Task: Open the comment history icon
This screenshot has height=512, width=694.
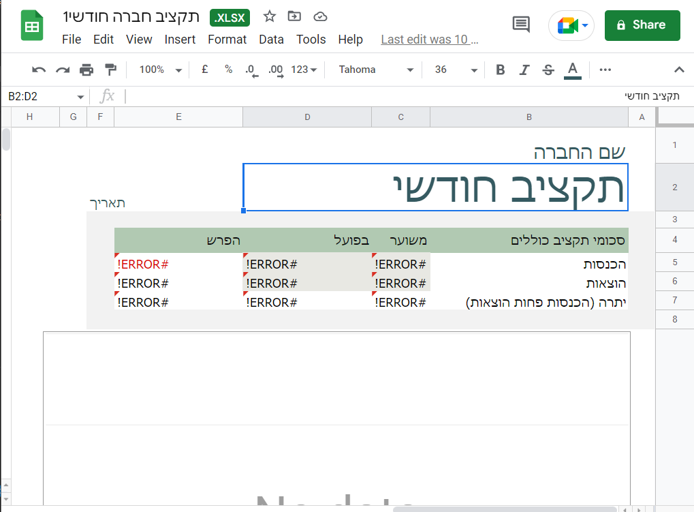Action: click(521, 25)
